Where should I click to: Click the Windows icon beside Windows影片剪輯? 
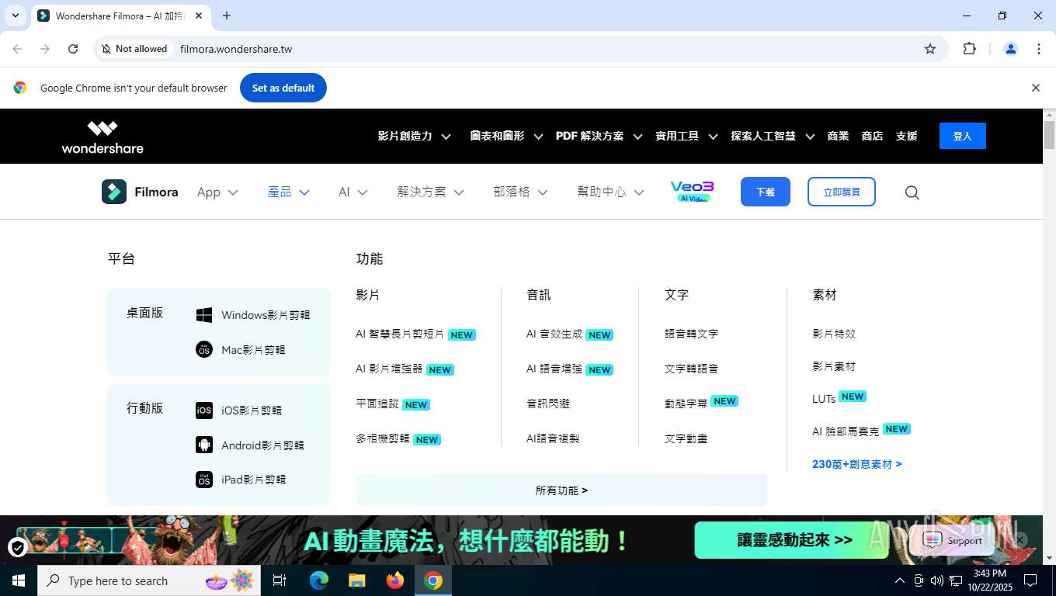pyautogui.click(x=204, y=315)
